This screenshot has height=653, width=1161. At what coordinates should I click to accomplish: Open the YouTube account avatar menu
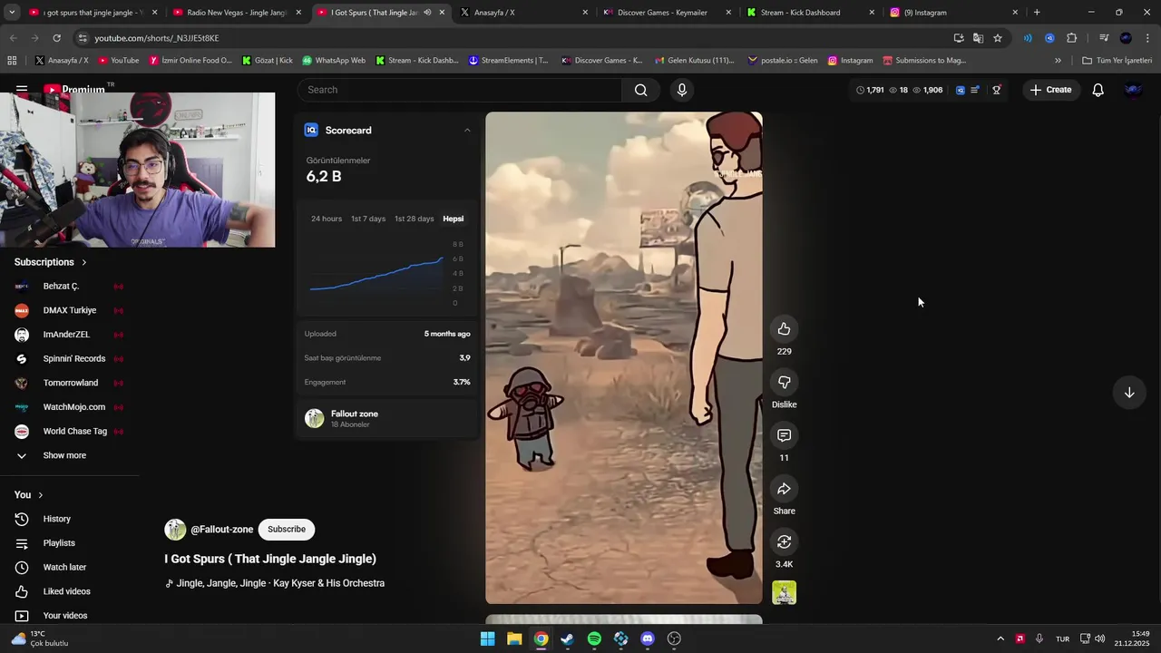point(1133,90)
